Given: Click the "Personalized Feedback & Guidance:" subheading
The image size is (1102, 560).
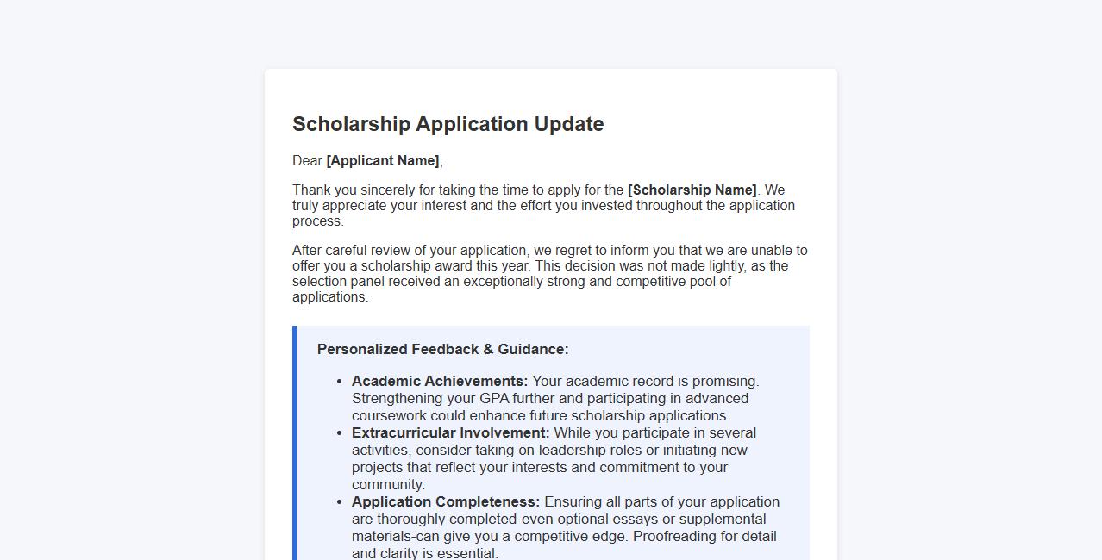Looking at the screenshot, I should 442,350.
